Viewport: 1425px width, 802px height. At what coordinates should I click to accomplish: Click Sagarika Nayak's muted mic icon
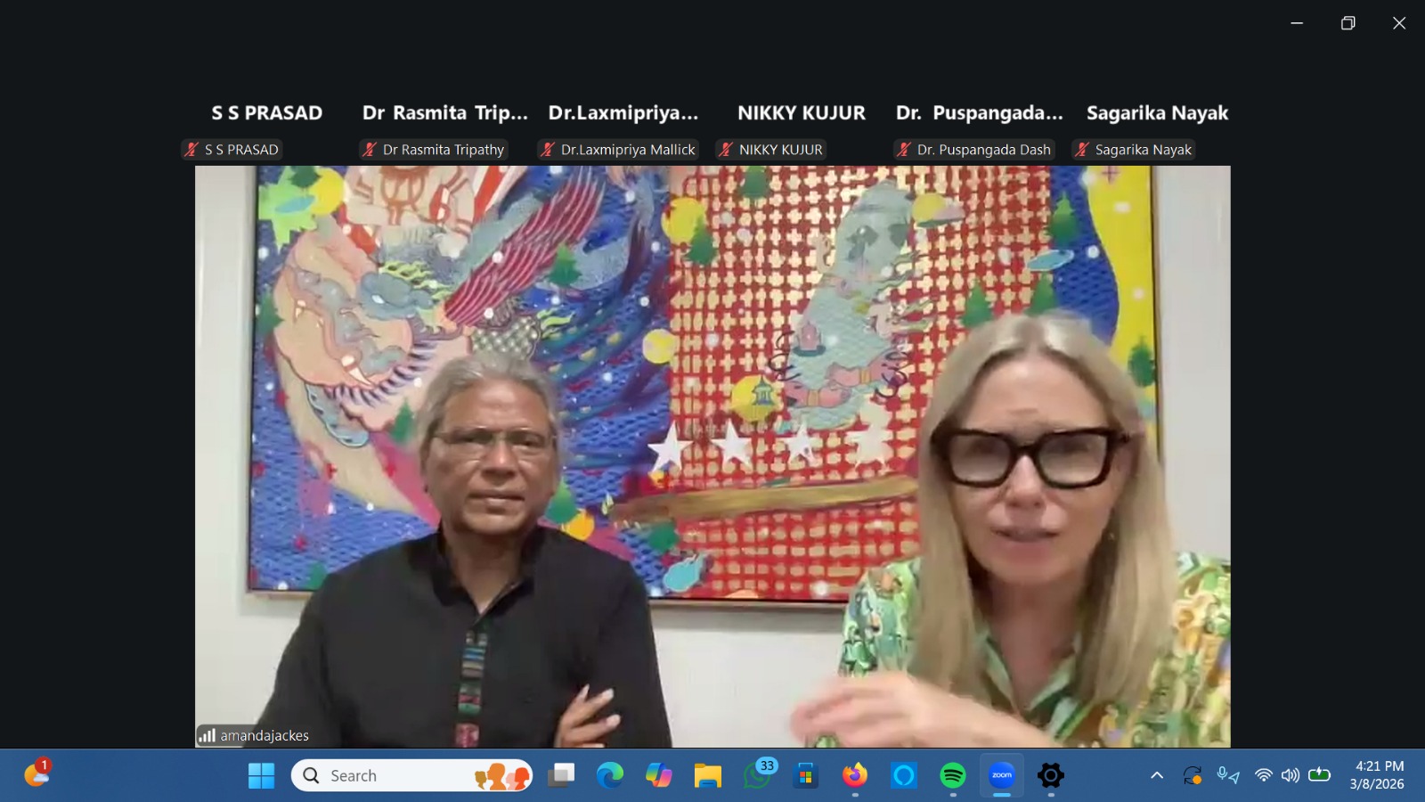click(1082, 150)
